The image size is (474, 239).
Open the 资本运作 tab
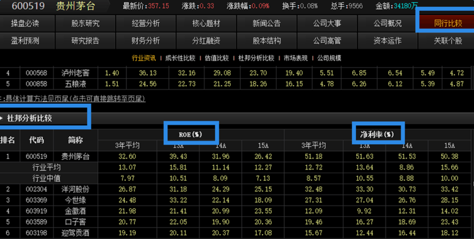(x=387, y=41)
